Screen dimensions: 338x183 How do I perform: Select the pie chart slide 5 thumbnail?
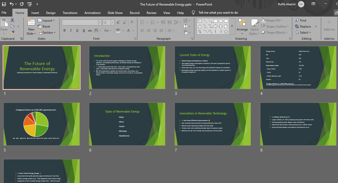pyautogui.click(x=42, y=124)
